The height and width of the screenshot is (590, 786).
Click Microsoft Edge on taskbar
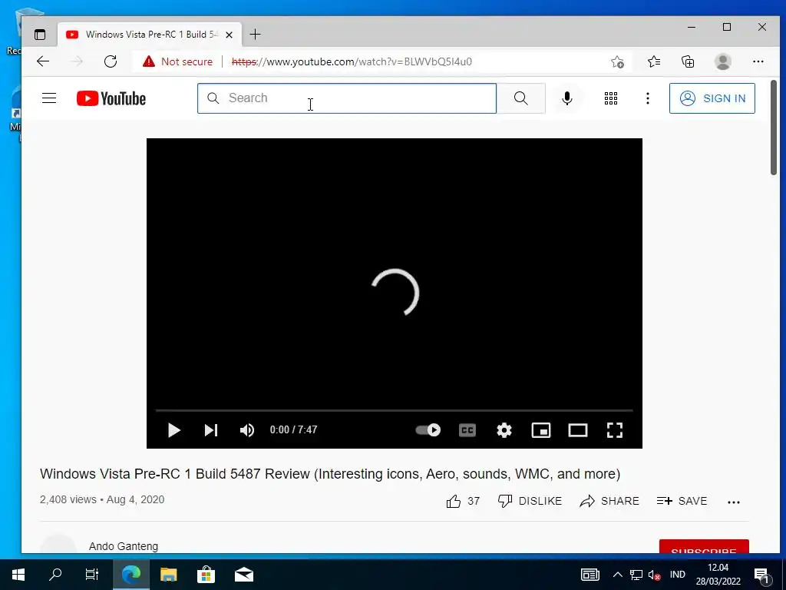[131, 575]
